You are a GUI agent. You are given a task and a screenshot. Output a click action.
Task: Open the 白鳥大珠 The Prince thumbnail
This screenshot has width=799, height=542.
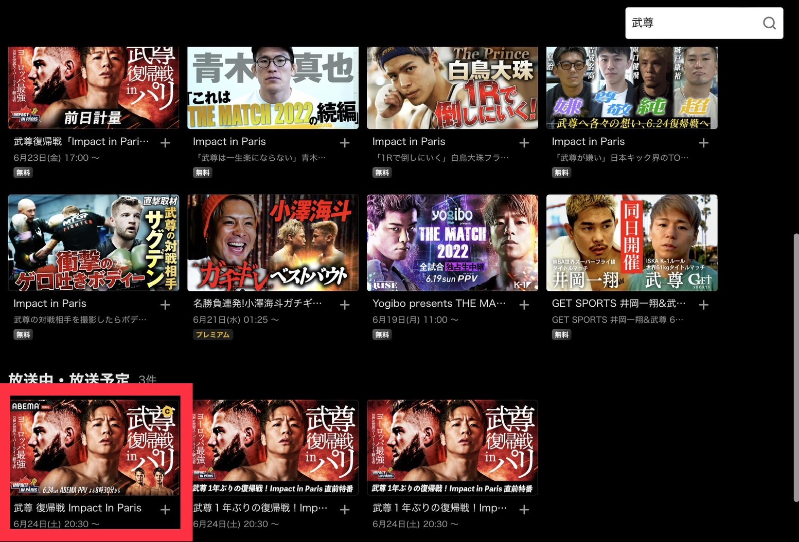pos(452,87)
